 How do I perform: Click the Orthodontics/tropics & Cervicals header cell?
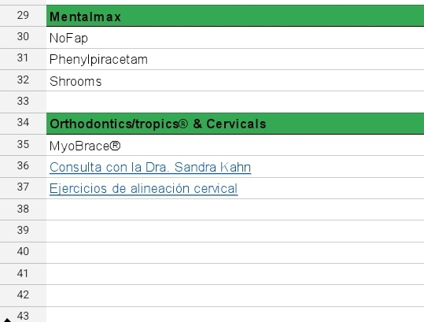tap(235, 124)
